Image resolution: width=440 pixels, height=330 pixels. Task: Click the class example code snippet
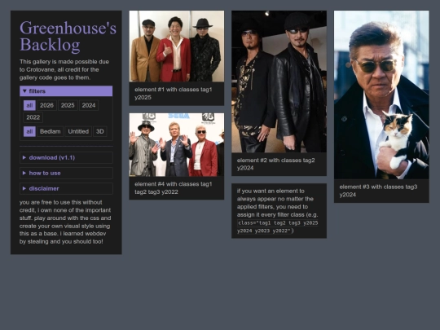pos(278,227)
